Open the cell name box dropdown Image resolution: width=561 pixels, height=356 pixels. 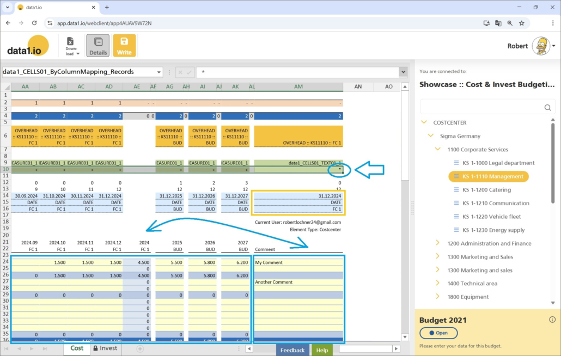tap(158, 72)
